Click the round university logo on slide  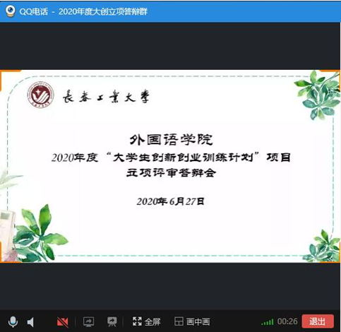(x=40, y=95)
